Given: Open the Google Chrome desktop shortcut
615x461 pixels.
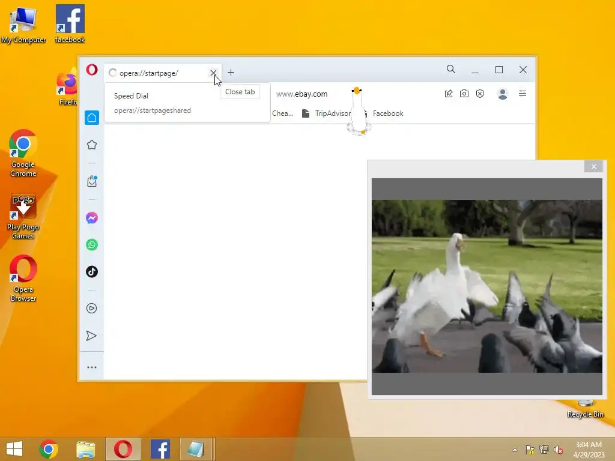Looking at the screenshot, I should click(x=23, y=153).
